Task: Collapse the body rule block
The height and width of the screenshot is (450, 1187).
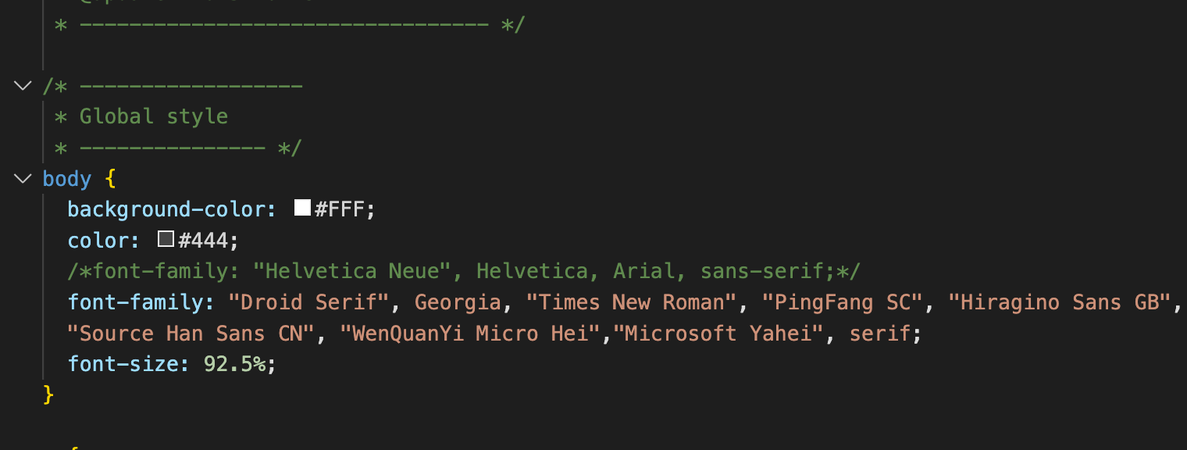Action: tap(23, 179)
